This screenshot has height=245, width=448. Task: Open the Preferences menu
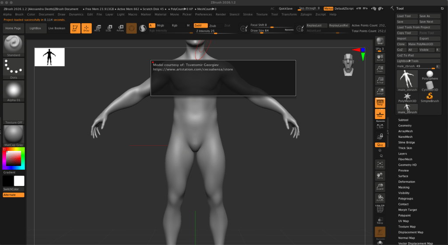pos(203,14)
